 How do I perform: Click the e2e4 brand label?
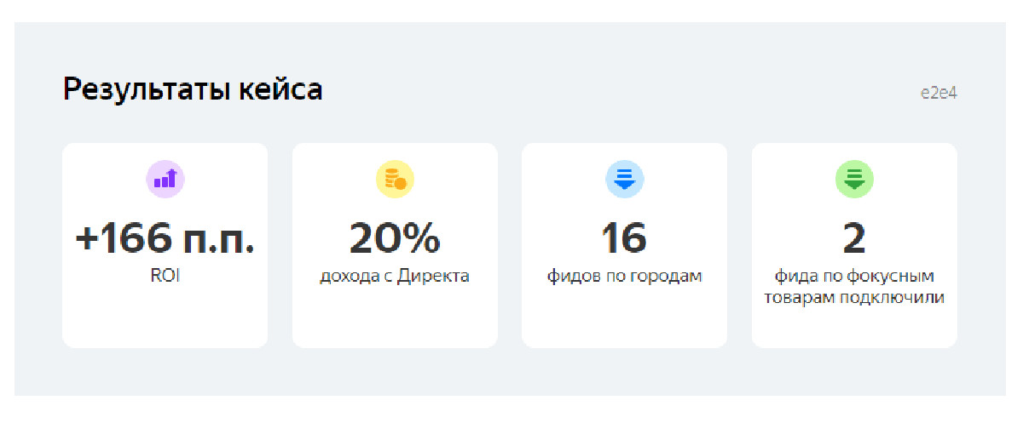[x=939, y=93]
